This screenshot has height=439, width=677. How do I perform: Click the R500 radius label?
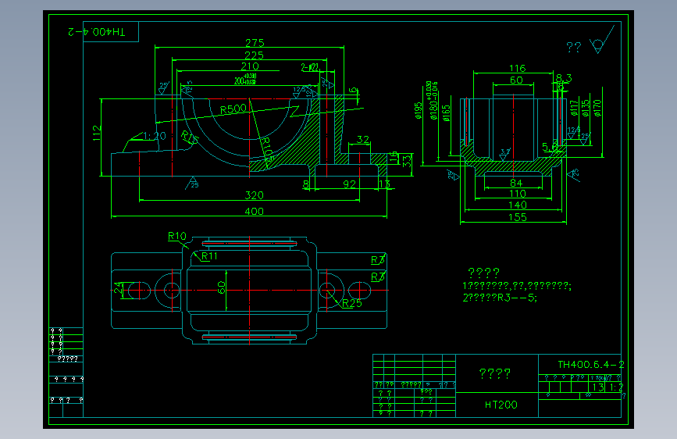point(233,109)
